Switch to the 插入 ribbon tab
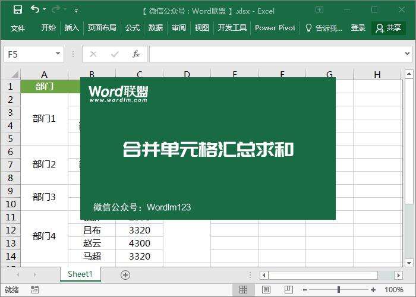 click(x=72, y=27)
